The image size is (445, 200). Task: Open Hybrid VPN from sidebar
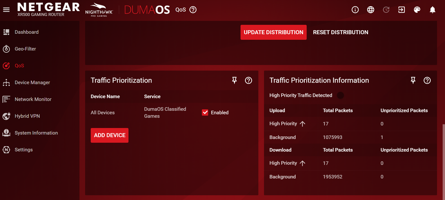click(27, 116)
